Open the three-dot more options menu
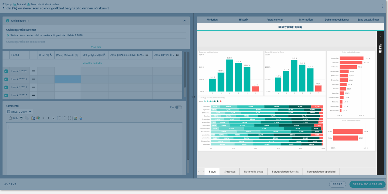Image resolution: width=388 pixels, height=194 pixels. [382, 6]
